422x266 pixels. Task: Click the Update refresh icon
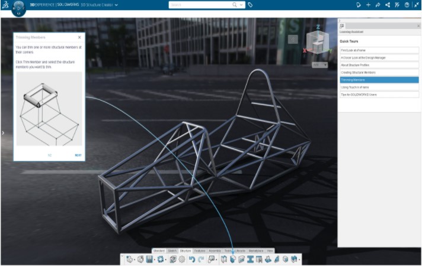(161, 259)
